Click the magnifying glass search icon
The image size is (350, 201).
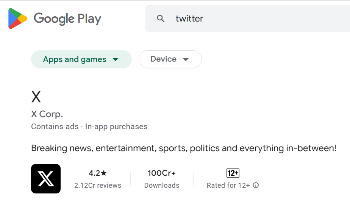coord(161,19)
